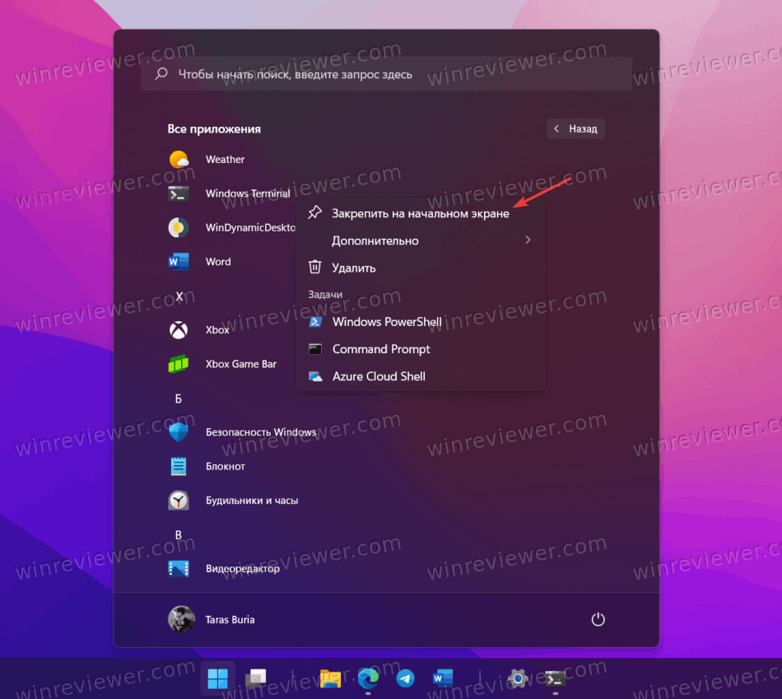Click the Блокнот label
782x699 pixels.
point(226,467)
